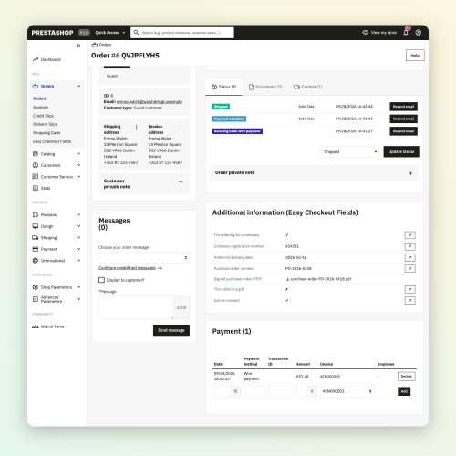The height and width of the screenshot is (456, 456).
Task: Resend email for Awaiting bank wire payment
Action: tap(403, 131)
